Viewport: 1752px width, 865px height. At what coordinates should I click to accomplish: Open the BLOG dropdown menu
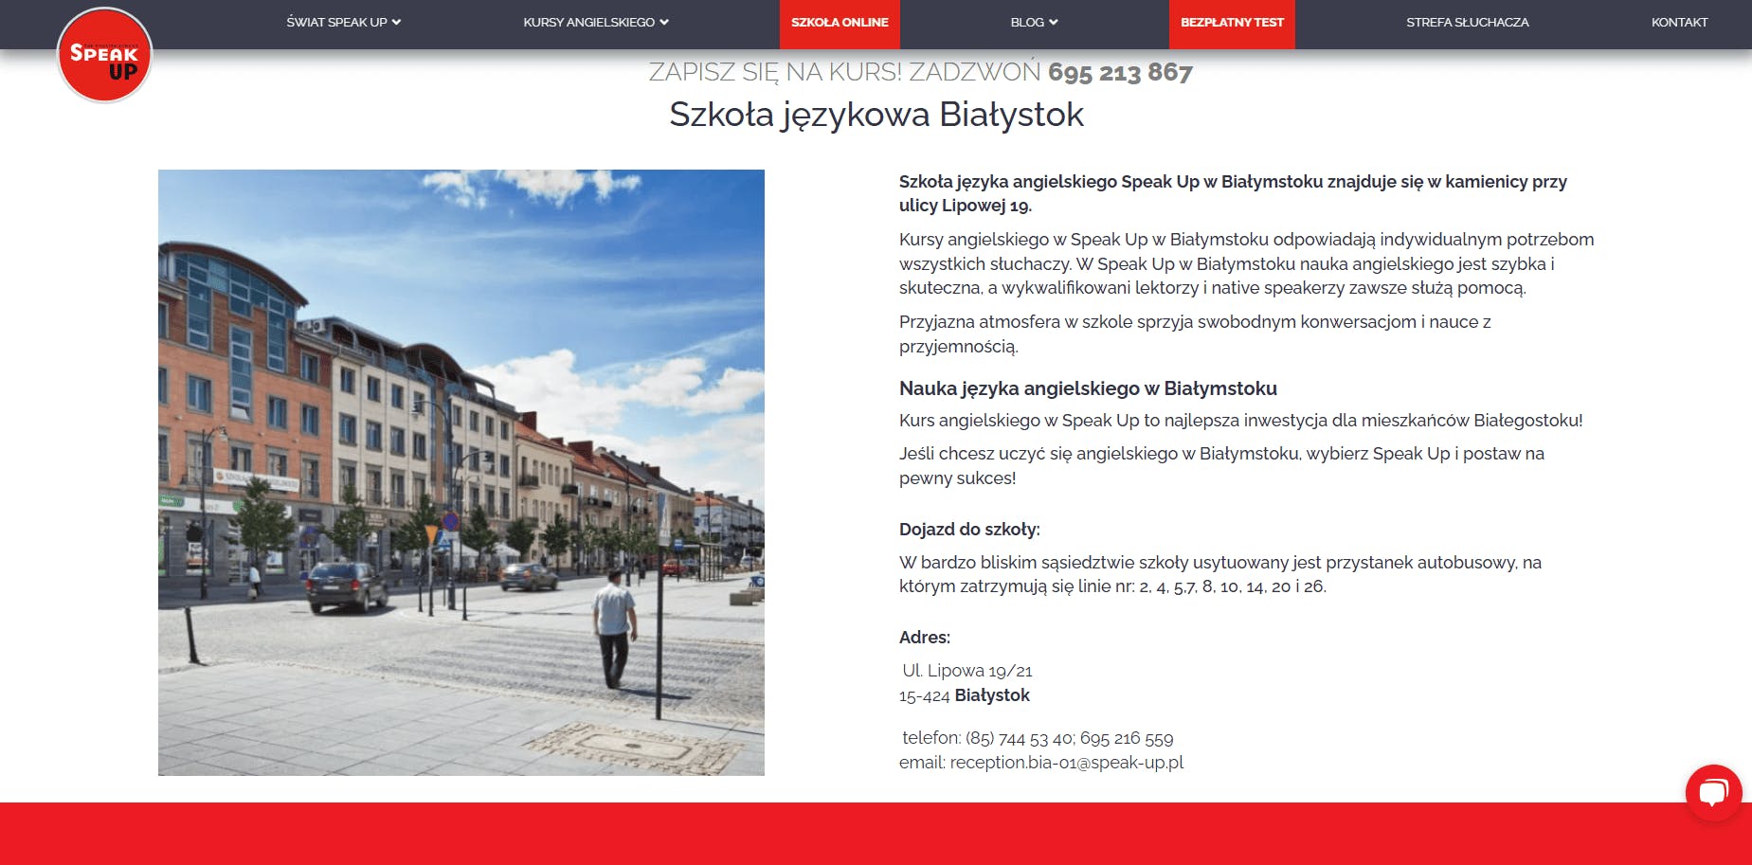point(1033,21)
